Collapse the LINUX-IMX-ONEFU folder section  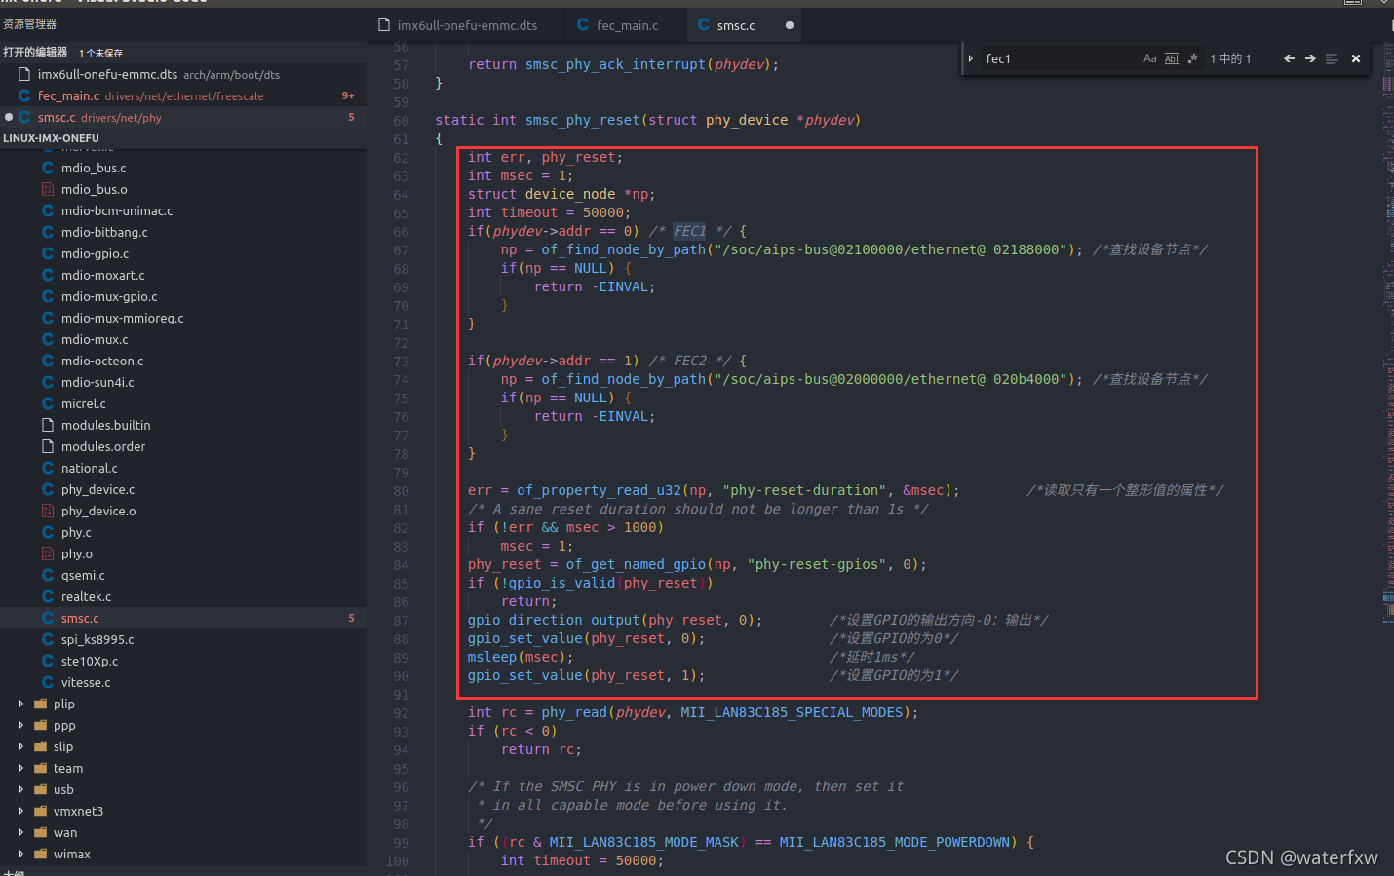click(x=183, y=138)
